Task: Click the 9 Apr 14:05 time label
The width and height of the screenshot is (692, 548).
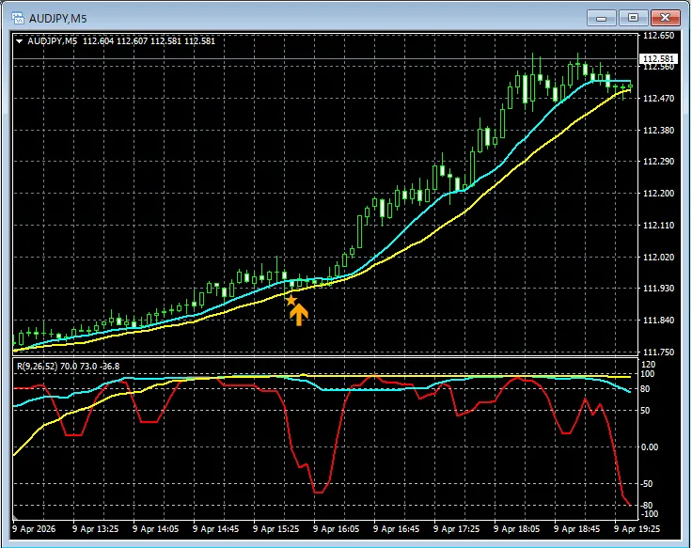Action: 155,528
